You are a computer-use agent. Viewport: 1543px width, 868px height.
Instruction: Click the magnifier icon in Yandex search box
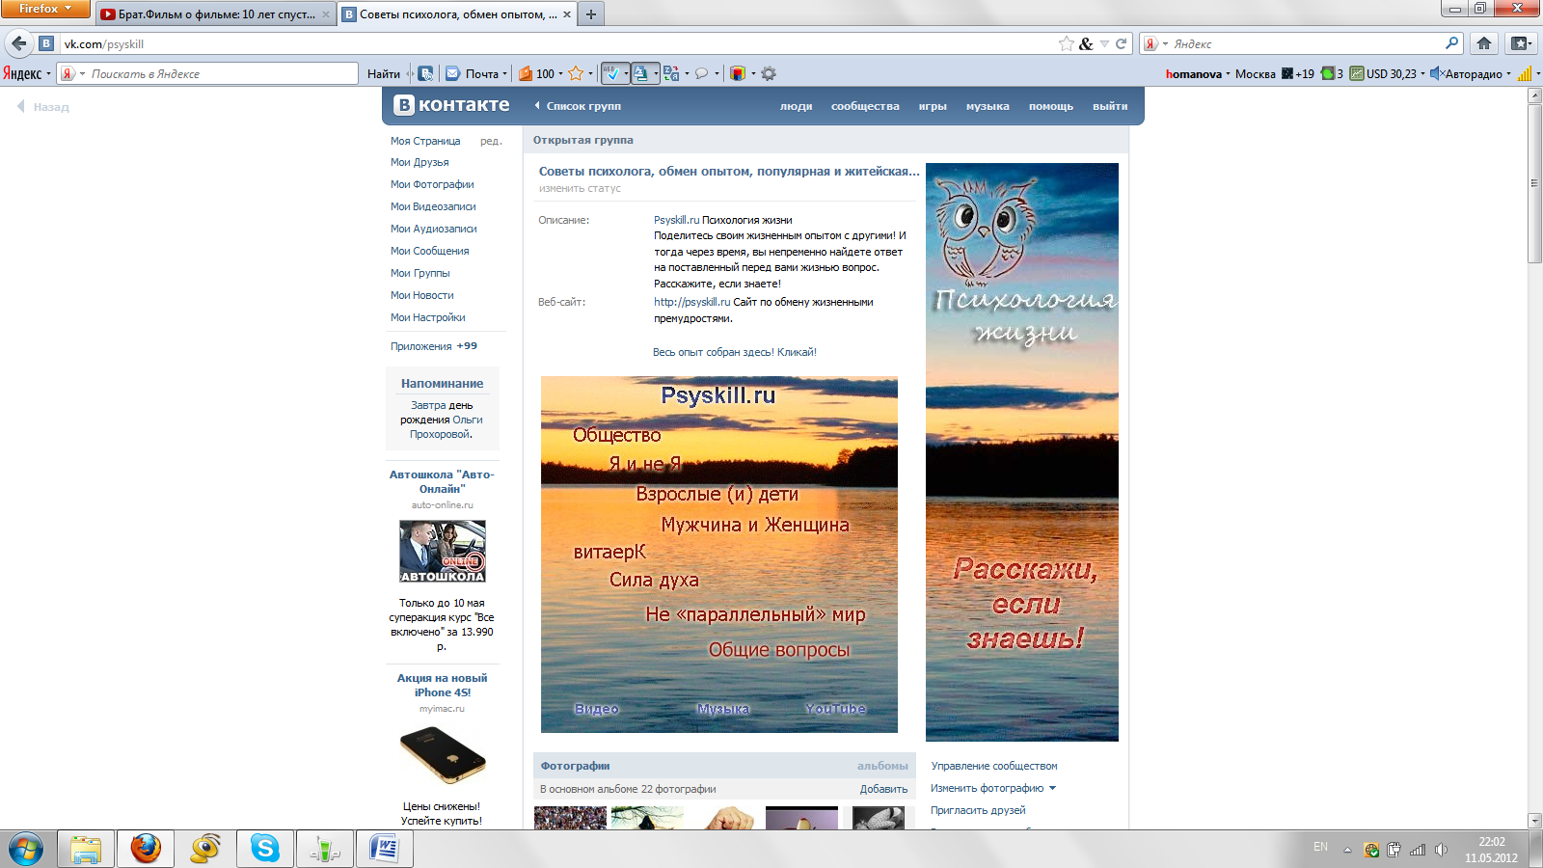1451,43
